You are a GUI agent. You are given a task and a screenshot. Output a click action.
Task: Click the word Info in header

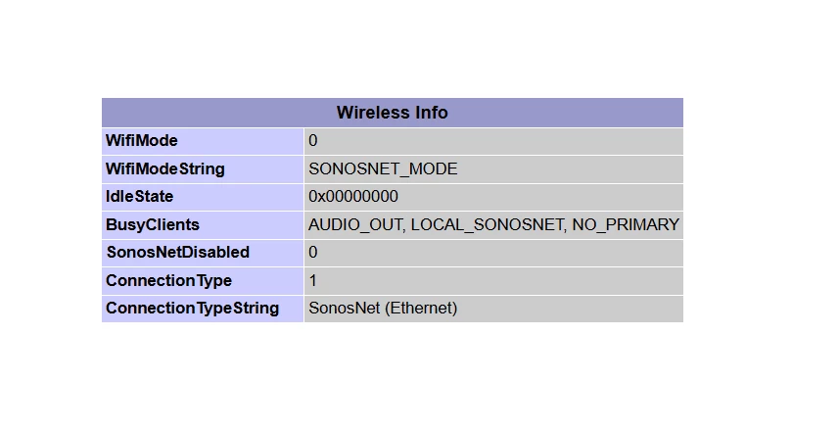coord(432,113)
